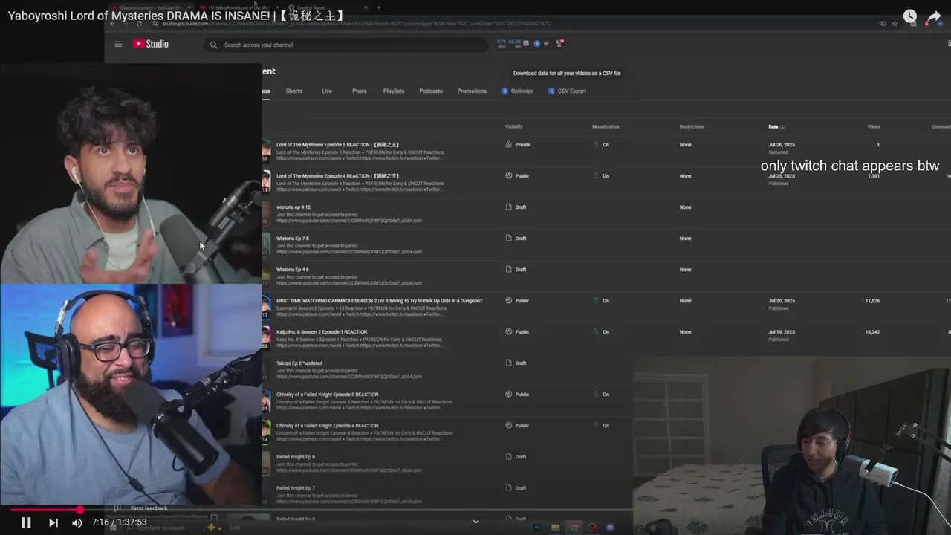Click the Jul 20, 2025 date cell
This screenshot has height=535, width=951.
tap(782, 301)
